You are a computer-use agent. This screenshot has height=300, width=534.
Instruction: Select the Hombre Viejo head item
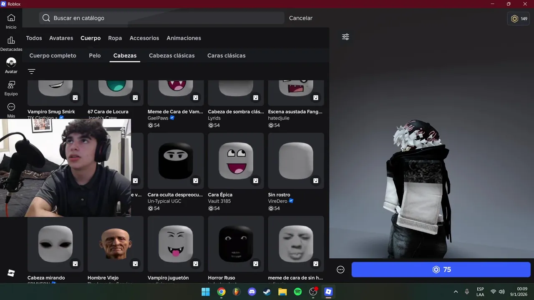click(x=116, y=244)
